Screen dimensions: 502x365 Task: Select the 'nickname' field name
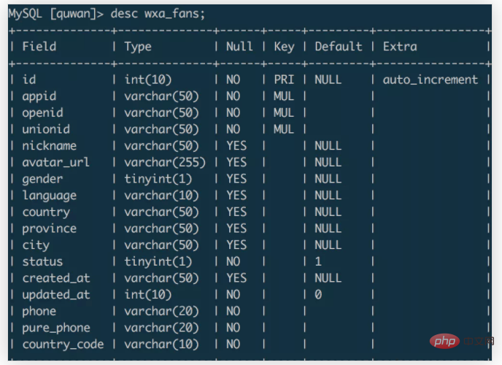coord(50,146)
